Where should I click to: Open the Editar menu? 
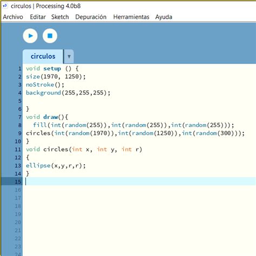(38, 17)
